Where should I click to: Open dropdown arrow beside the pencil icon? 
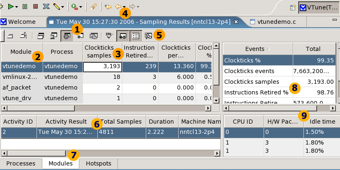coord(62,7)
